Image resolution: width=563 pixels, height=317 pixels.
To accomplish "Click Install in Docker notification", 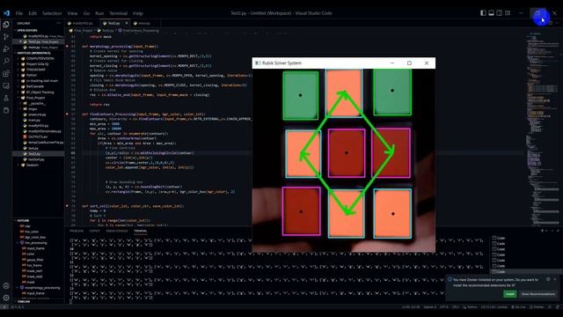I will (x=510, y=294).
